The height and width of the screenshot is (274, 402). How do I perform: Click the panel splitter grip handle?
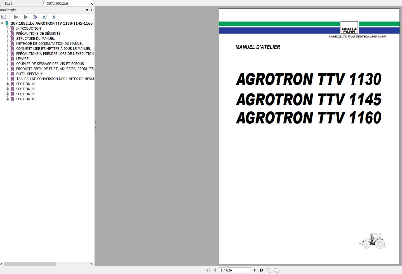point(96,126)
